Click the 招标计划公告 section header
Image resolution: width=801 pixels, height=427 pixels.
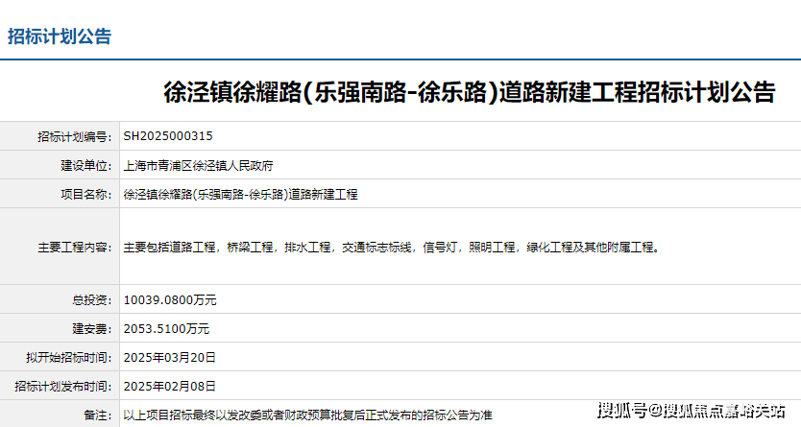click(60, 37)
